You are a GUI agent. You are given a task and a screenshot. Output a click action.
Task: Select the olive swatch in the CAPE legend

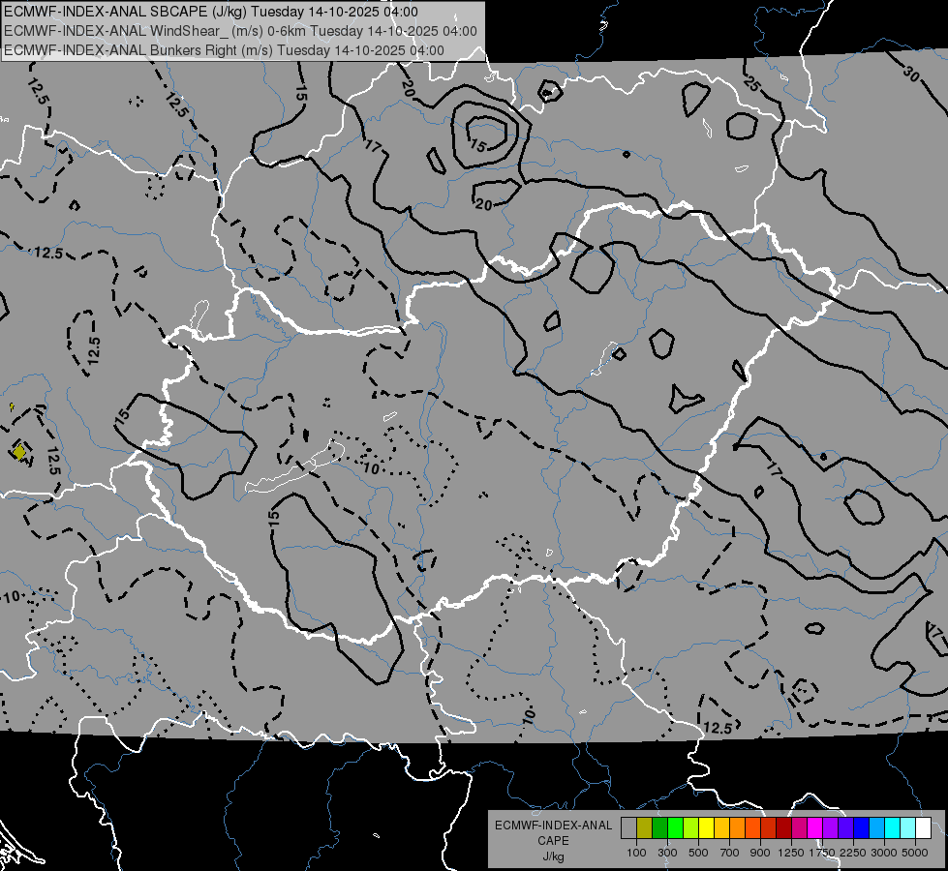point(645,828)
